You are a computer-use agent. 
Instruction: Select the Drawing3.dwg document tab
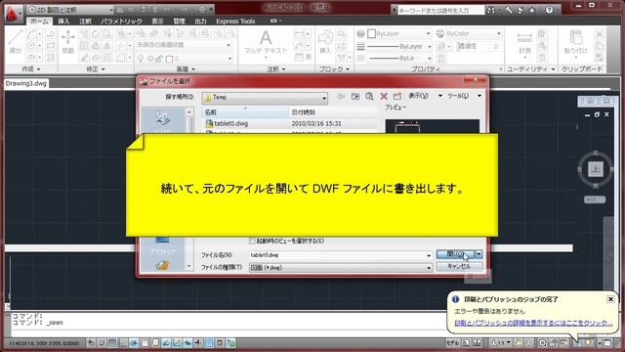[x=26, y=83]
